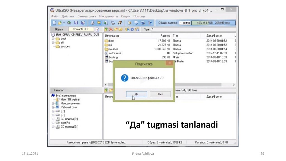
Task: Click the green Up arrow in Каталог toolbar
Action: [x=106, y=90]
